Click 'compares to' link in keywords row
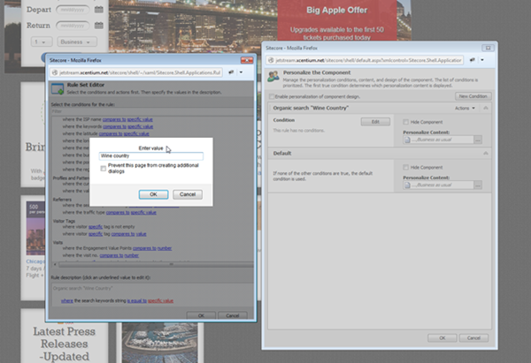 [x=114, y=126]
